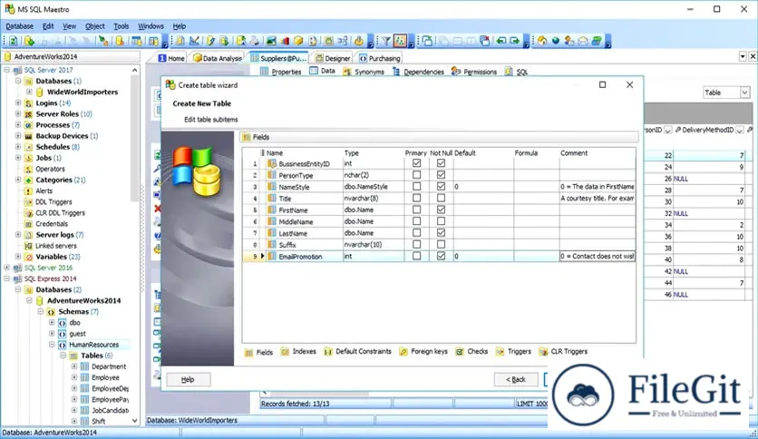Click the green right-arrow navigation toolbar icon
This screenshot has height=439, width=758.
tap(514, 41)
